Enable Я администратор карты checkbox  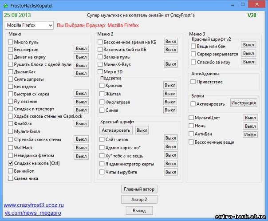click(x=102, y=164)
